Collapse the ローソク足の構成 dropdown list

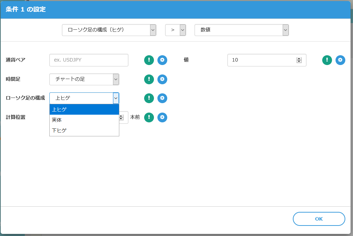(116, 98)
